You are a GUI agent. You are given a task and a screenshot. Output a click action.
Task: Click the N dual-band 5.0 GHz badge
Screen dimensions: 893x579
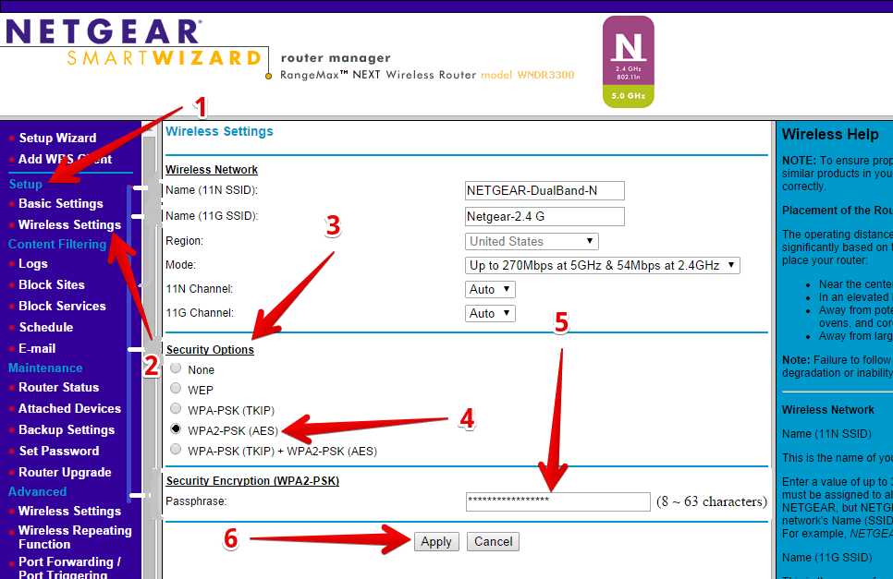(x=629, y=62)
